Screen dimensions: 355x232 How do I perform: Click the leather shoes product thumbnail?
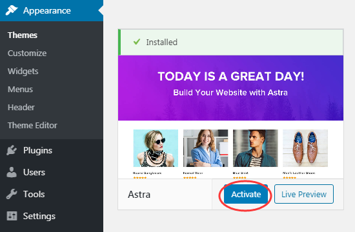pyautogui.click(x=305, y=148)
